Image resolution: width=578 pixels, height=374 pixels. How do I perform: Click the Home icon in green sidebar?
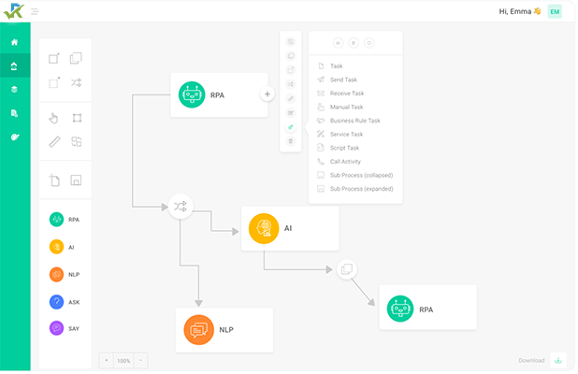click(14, 42)
